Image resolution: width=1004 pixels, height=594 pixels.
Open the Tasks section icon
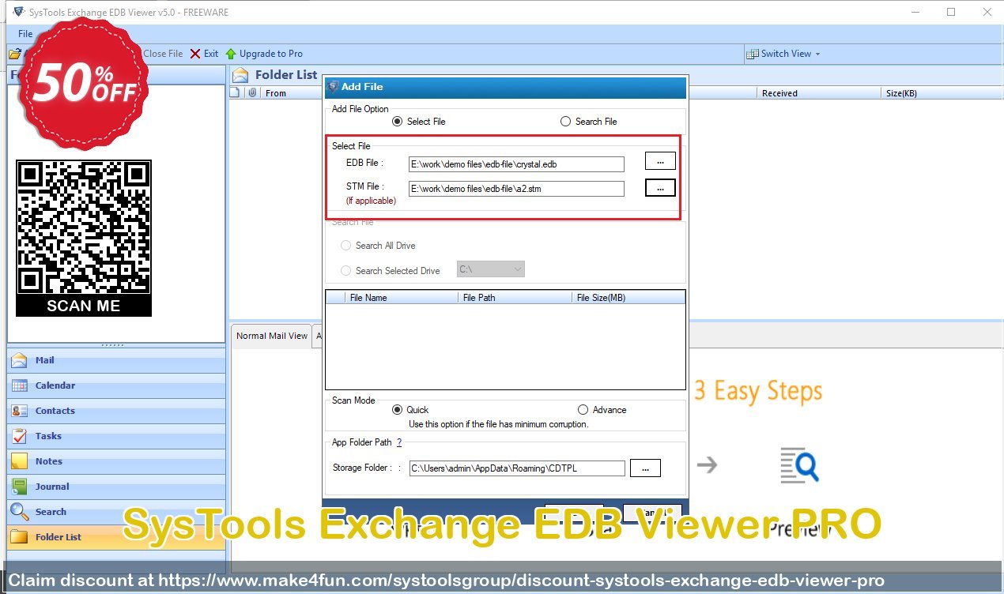tap(20, 436)
